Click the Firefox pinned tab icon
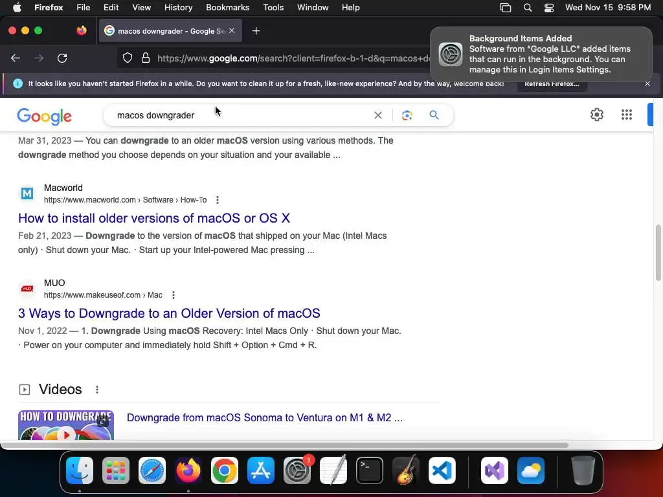 pos(82,30)
